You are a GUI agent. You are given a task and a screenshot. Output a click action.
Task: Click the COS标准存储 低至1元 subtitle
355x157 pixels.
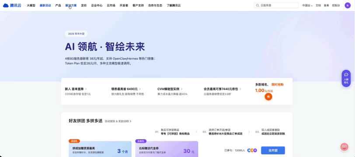[78, 94]
